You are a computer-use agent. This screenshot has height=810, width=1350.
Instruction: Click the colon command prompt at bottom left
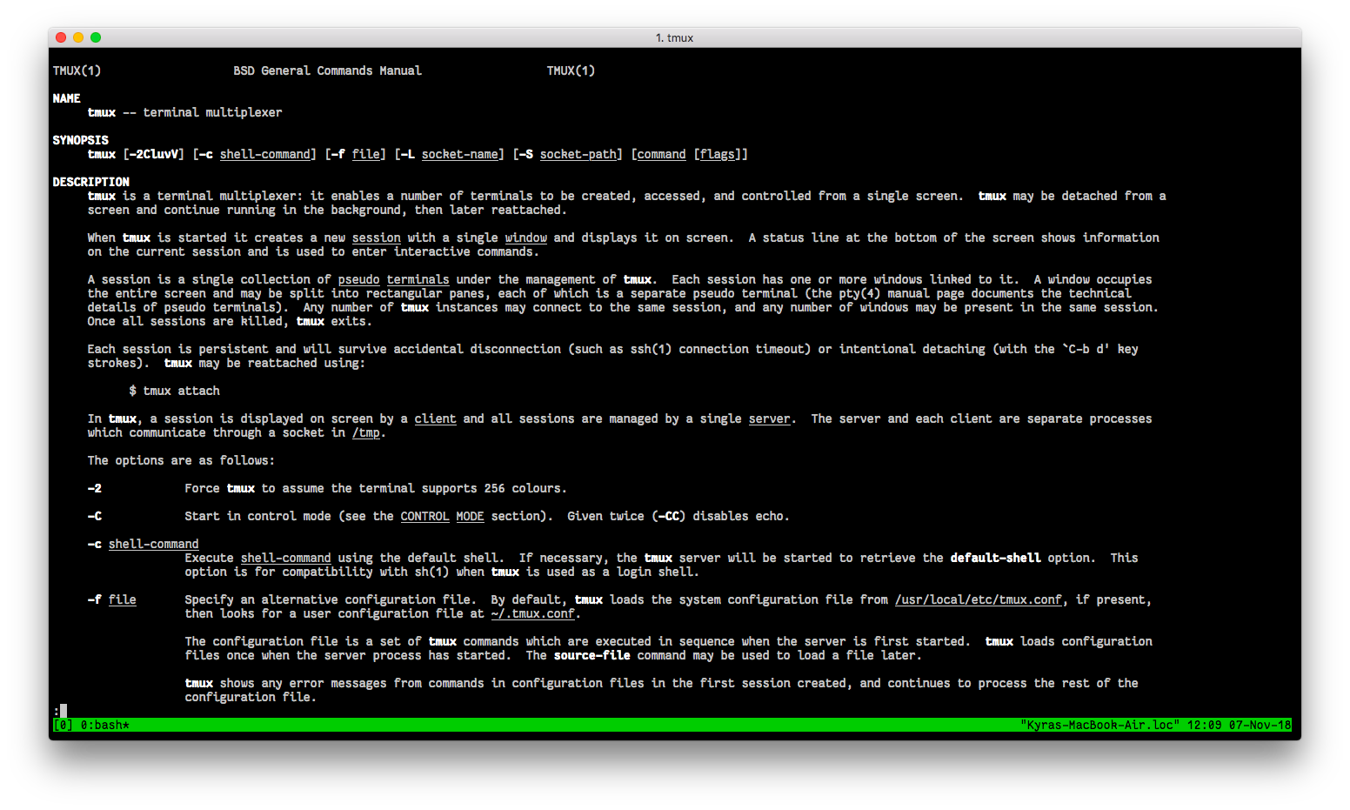click(57, 710)
